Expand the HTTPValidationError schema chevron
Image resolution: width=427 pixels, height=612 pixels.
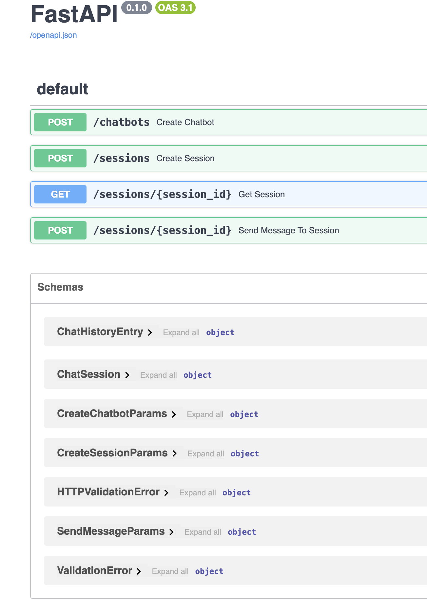[166, 493]
